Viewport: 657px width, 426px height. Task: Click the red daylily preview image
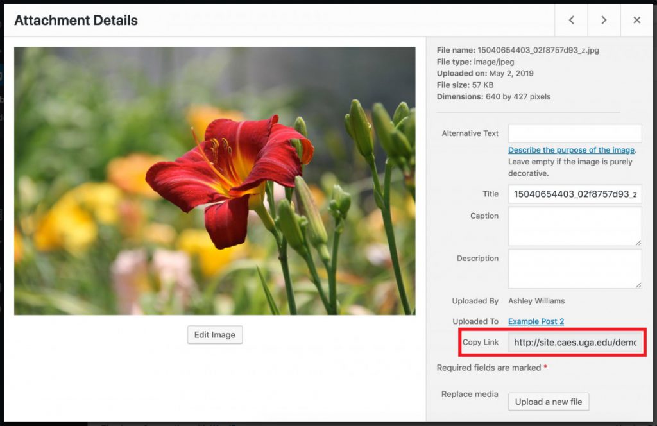coord(214,181)
